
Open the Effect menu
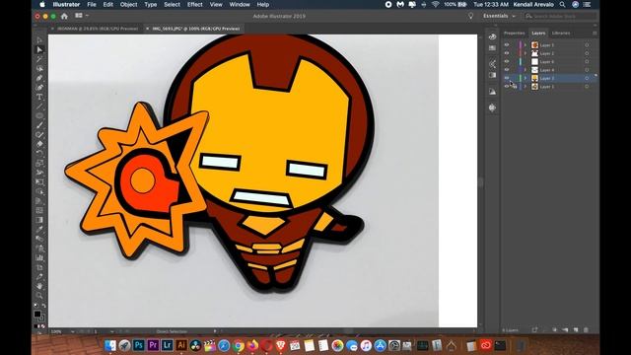tap(195, 4)
